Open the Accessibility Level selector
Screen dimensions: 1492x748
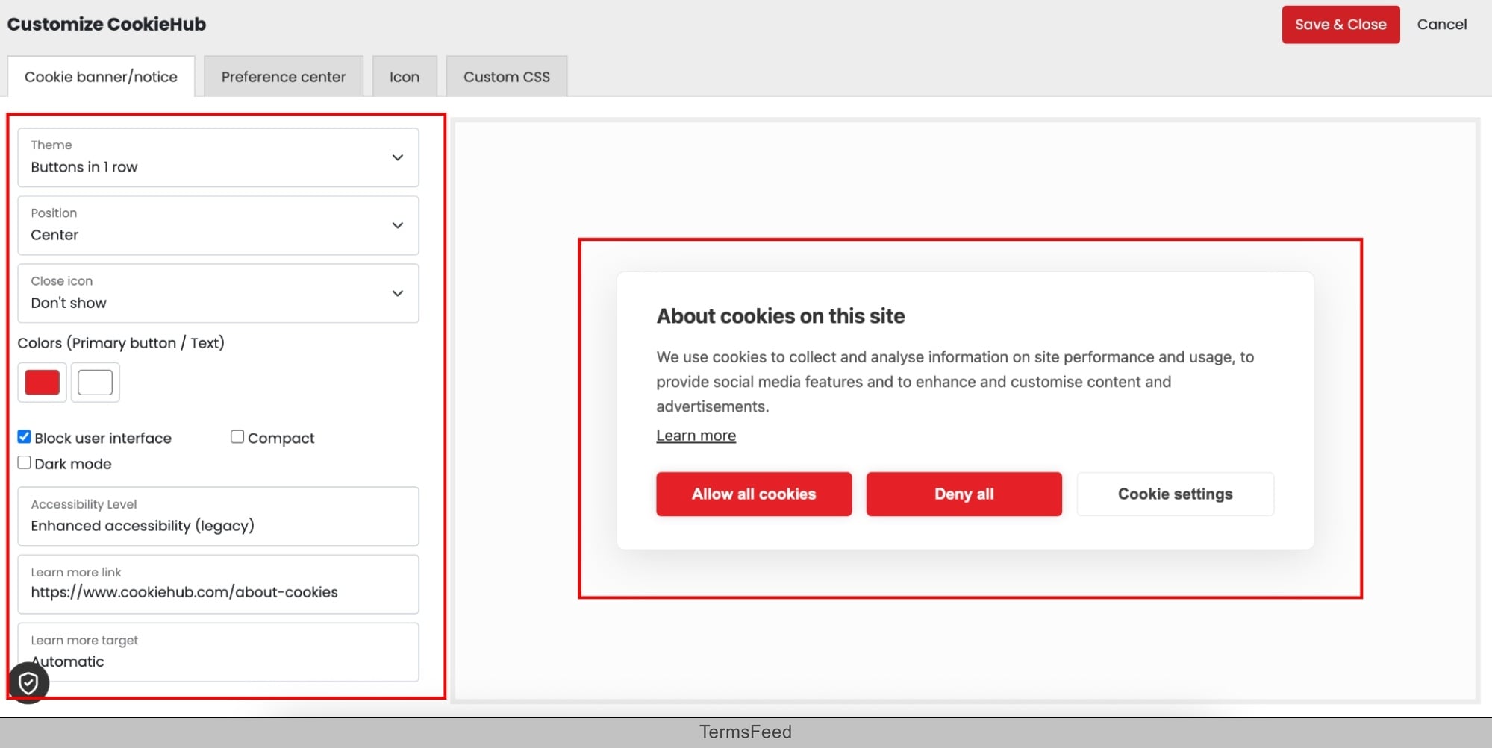pyautogui.click(x=218, y=516)
